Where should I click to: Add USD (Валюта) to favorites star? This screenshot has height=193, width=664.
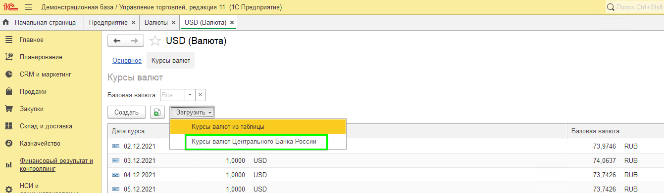click(x=155, y=41)
